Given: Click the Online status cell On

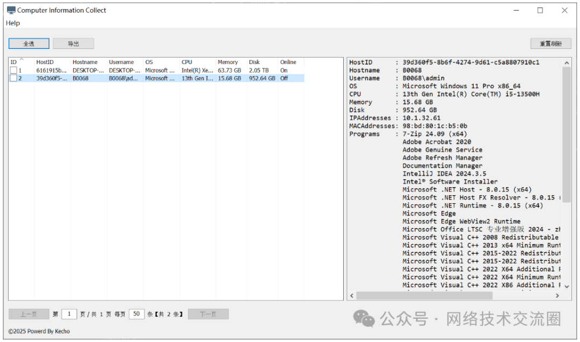Looking at the screenshot, I should (284, 70).
